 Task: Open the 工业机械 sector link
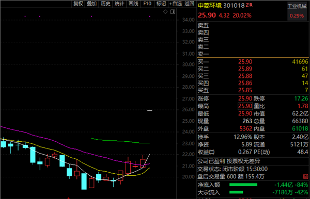(x=297, y=6)
